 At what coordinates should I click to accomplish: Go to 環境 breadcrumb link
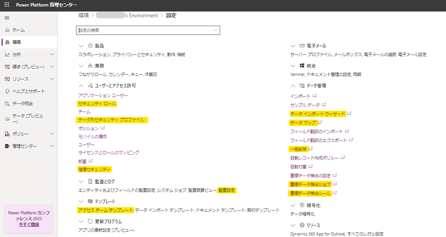(x=84, y=15)
